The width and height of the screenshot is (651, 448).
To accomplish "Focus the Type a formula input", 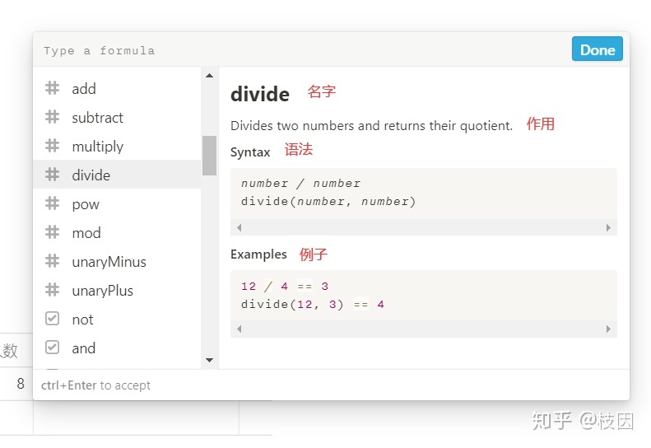I will [301, 50].
